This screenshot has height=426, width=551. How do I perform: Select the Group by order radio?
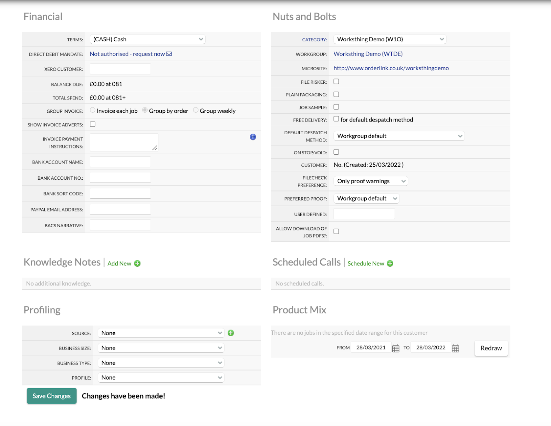(x=145, y=110)
